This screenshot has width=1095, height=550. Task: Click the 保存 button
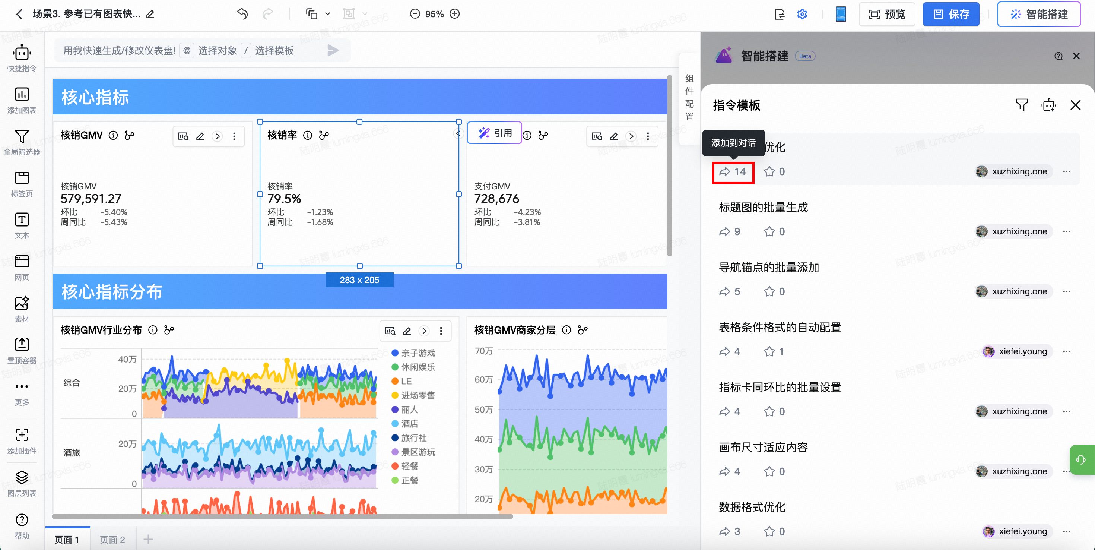coord(950,14)
